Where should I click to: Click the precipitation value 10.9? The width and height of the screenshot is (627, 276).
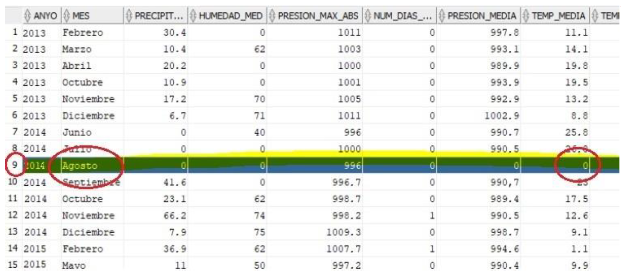(175, 82)
